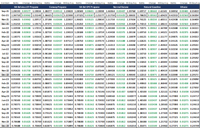The height and width of the screenshot is (128, 200).
Task: Select the Conway Propane column group header
Action: [x=58, y=7]
